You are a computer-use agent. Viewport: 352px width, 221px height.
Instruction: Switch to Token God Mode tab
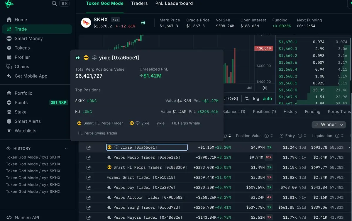click(105, 4)
